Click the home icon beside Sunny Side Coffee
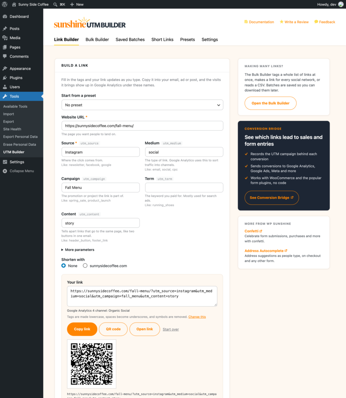This screenshot has height=398, width=346. pyautogui.click(x=14, y=4)
